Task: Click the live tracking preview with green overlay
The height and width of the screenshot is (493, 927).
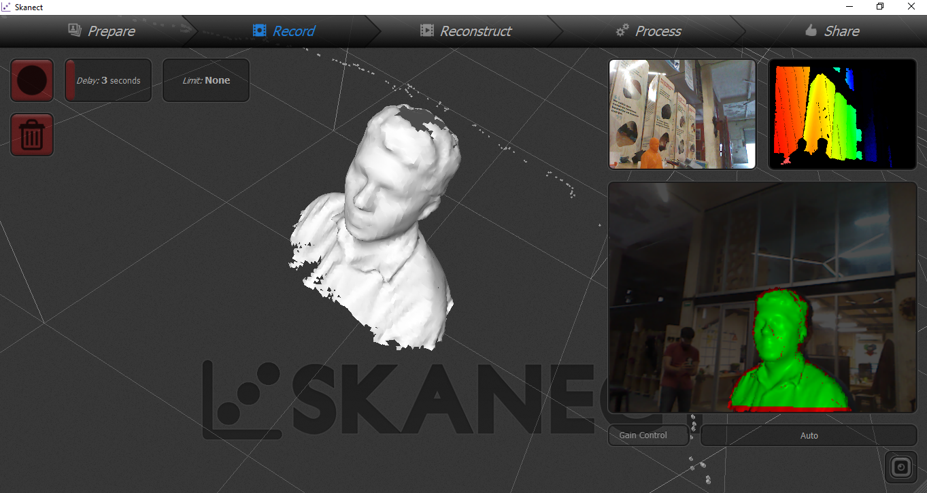Action: click(762, 297)
